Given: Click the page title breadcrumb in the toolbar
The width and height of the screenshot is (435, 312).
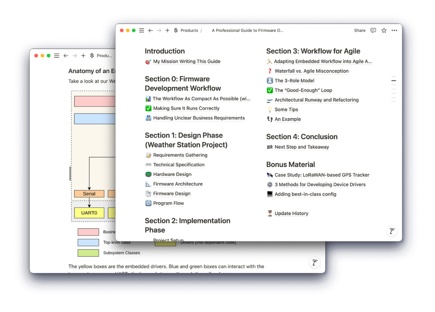Looking at the screenshot, I should 248,30.
